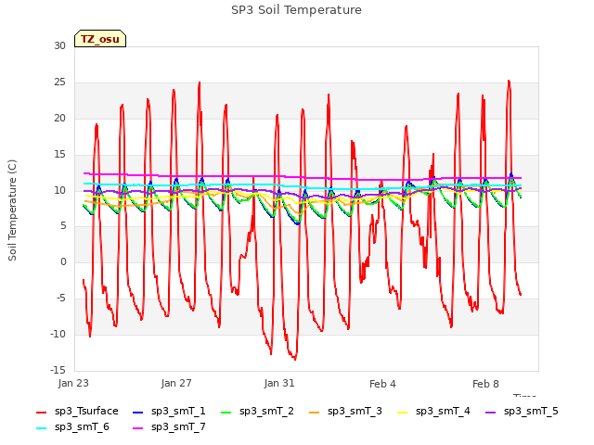Image resolution: width=594 pixels, height=445 pixels.
Task: Click the purple sp3_smT_5 legend color marker
Action: click(x=491, y=412)
